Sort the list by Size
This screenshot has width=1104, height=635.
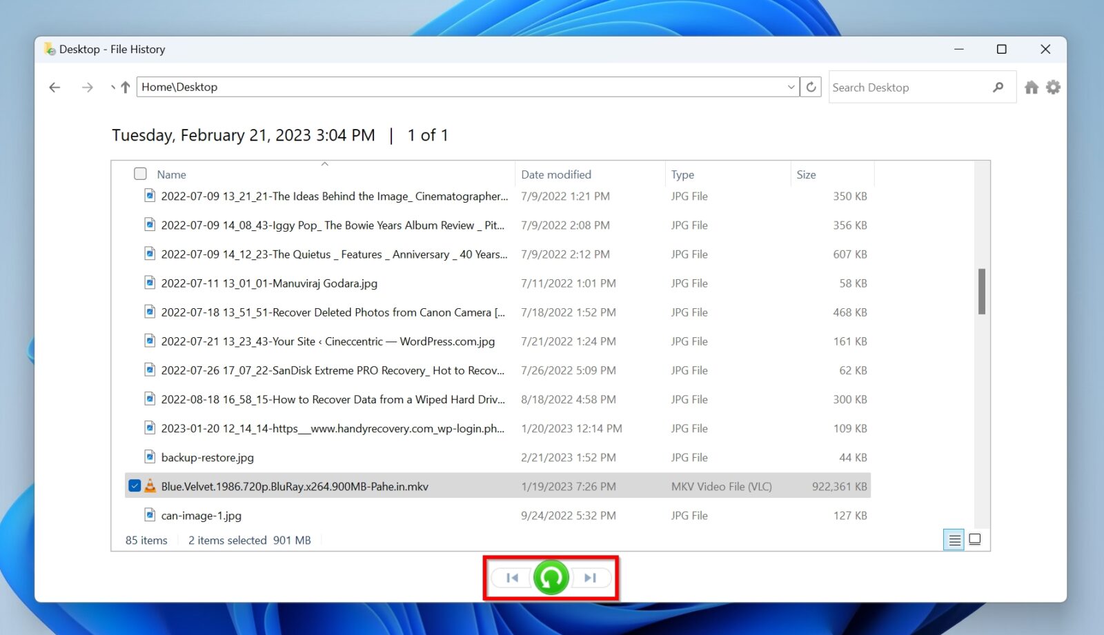click(x=806, y=174)
